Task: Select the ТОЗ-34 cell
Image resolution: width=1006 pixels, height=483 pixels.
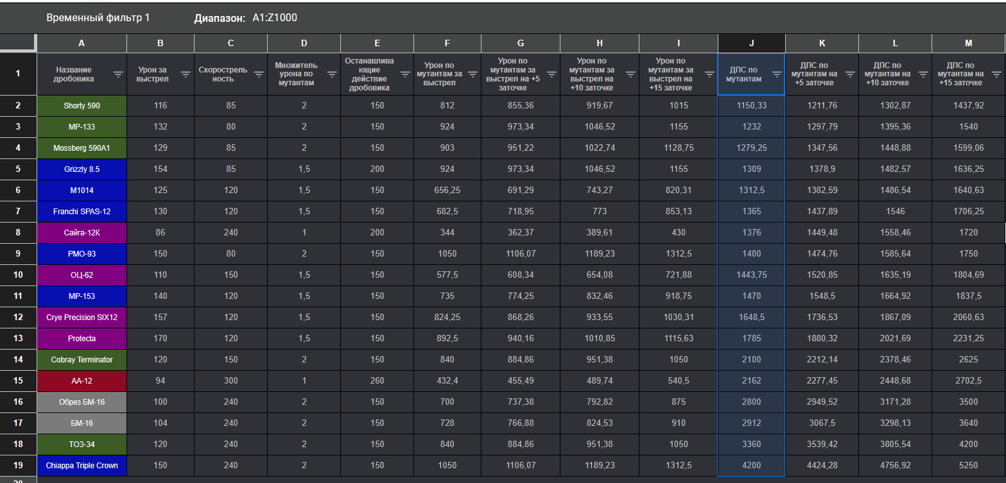Action: 82,444
